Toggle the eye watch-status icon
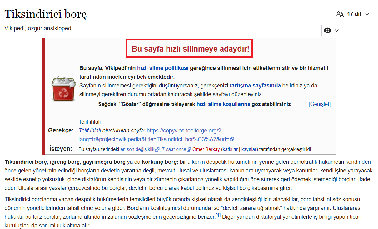378x229 pixels. 328,30
